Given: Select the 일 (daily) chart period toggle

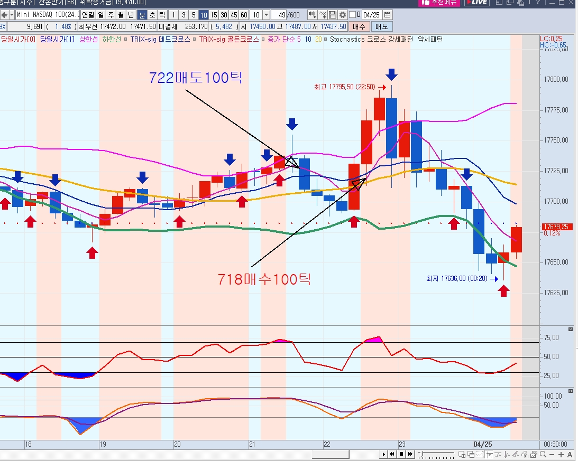Looking at the screenshot, I should (x=100, y=15).
